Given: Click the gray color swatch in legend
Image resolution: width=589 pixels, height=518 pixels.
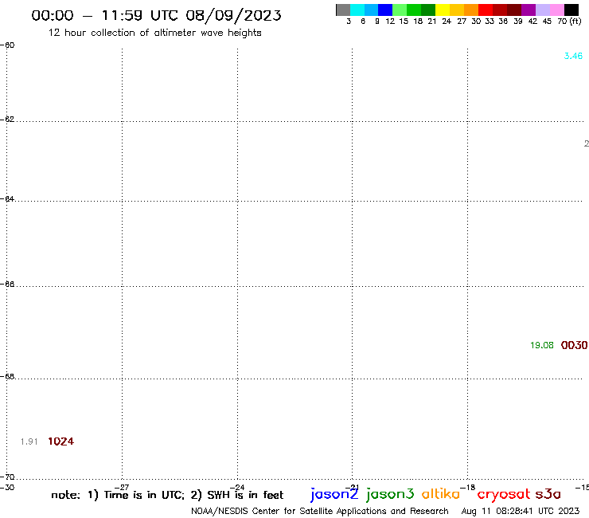Looking at the screenshot, I should [343, 10].
